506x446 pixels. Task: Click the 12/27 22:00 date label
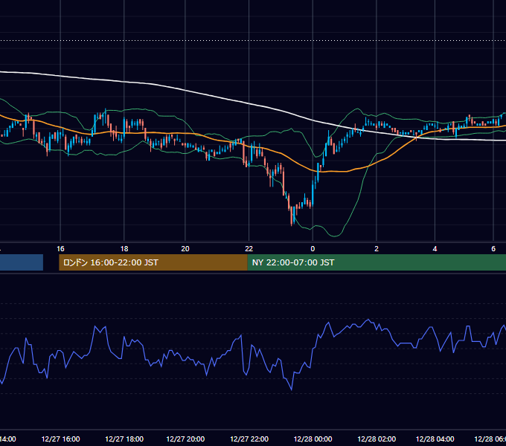tap(249, 439)
